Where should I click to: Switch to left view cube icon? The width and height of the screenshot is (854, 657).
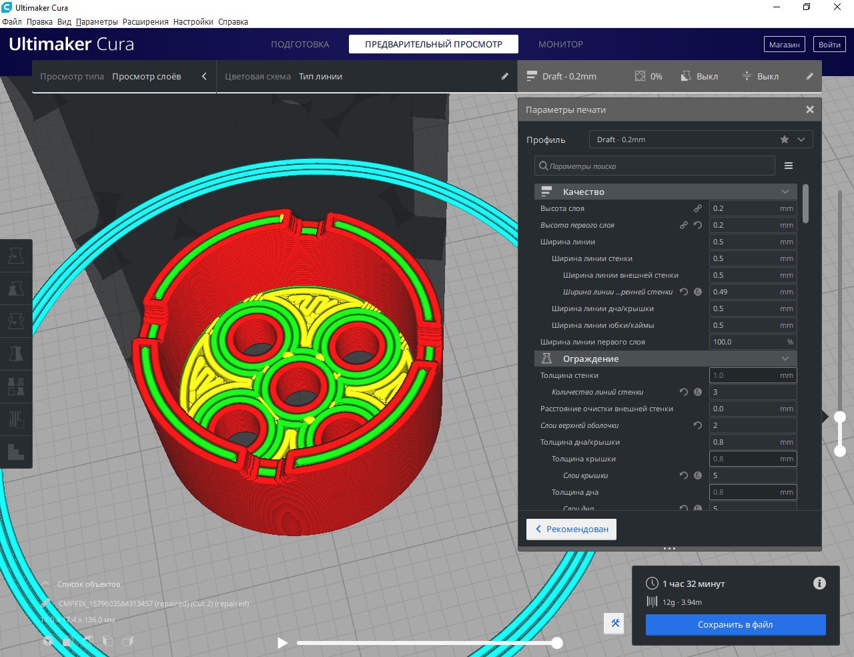(107, 642)
